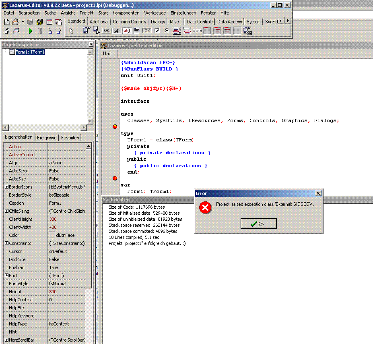Select the TMemo component icon
373x344 pixels.
(137, 31)
